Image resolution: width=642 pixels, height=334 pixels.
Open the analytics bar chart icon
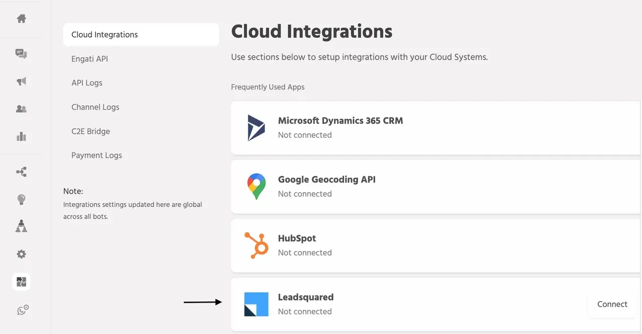click(x=21, y=136)
